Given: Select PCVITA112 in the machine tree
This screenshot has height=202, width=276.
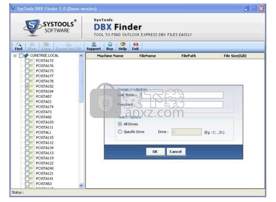Looking at the screenshot, I should click(x=45, y=143).
